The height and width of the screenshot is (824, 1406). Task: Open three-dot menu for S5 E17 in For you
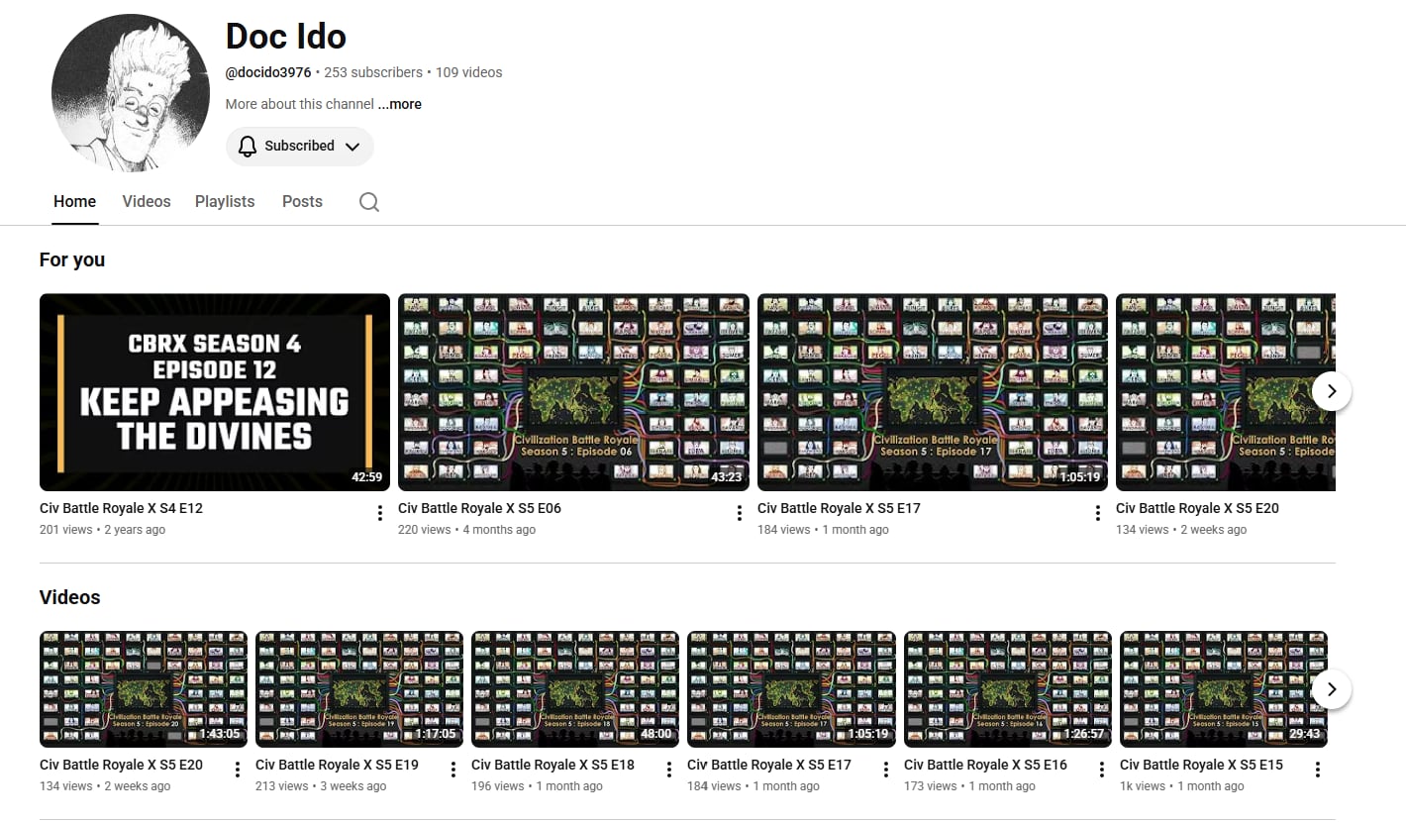point(1097,513)
